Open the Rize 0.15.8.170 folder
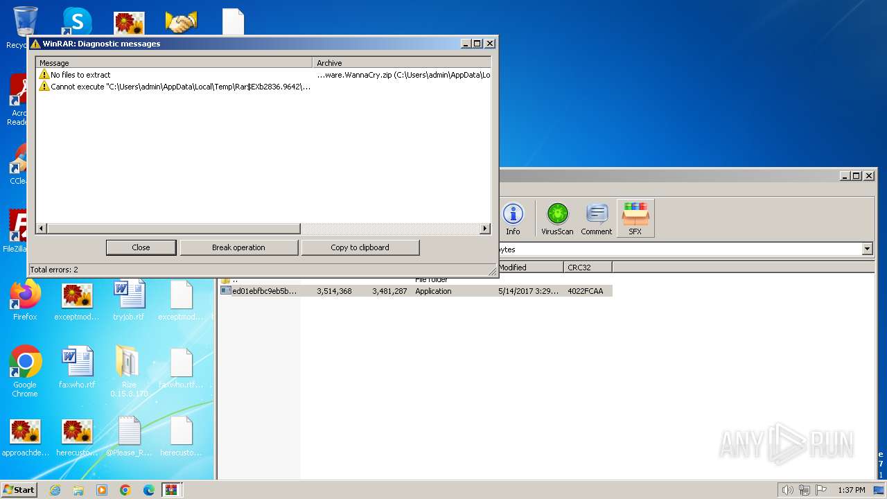Screen dimensions: 887x499 pyautogui.click(x=129, y=371)
